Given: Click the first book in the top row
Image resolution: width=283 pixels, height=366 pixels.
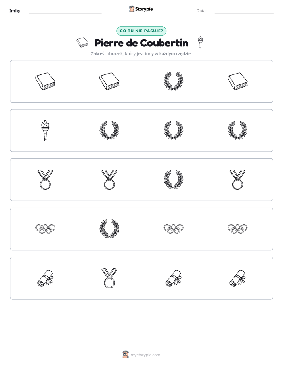Looking at the screenshot, I should [x=45, y=81].
